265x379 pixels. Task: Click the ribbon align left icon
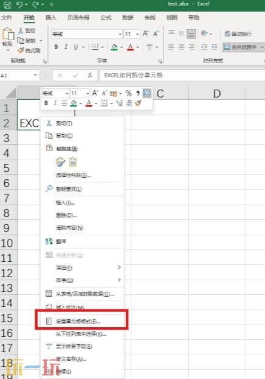(171, 47)
